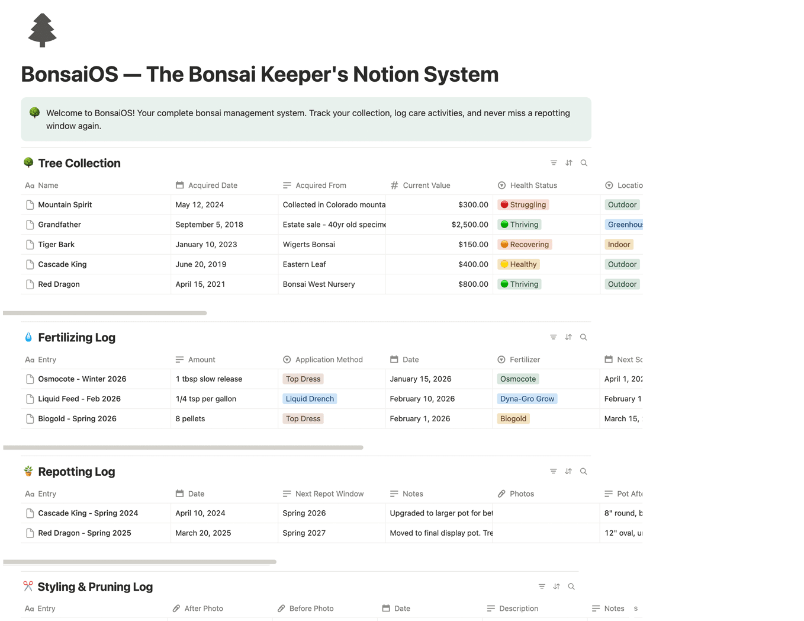This screenshot has width=804, height=621.
Task: Click the sort icon in Fertilizing Log toolbar
Action: 568,337
